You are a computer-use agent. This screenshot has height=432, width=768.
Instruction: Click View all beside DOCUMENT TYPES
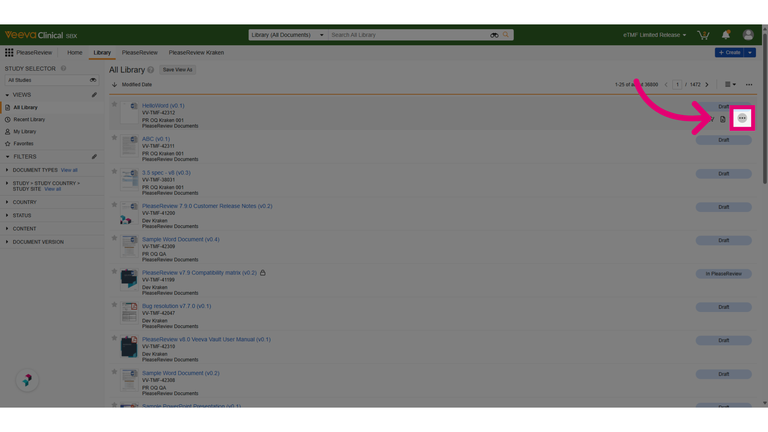[69, 170]
